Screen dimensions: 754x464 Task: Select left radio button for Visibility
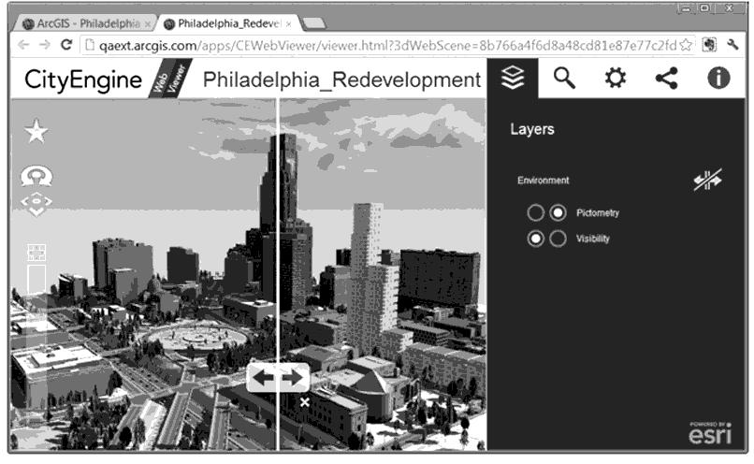pos(535,238)
